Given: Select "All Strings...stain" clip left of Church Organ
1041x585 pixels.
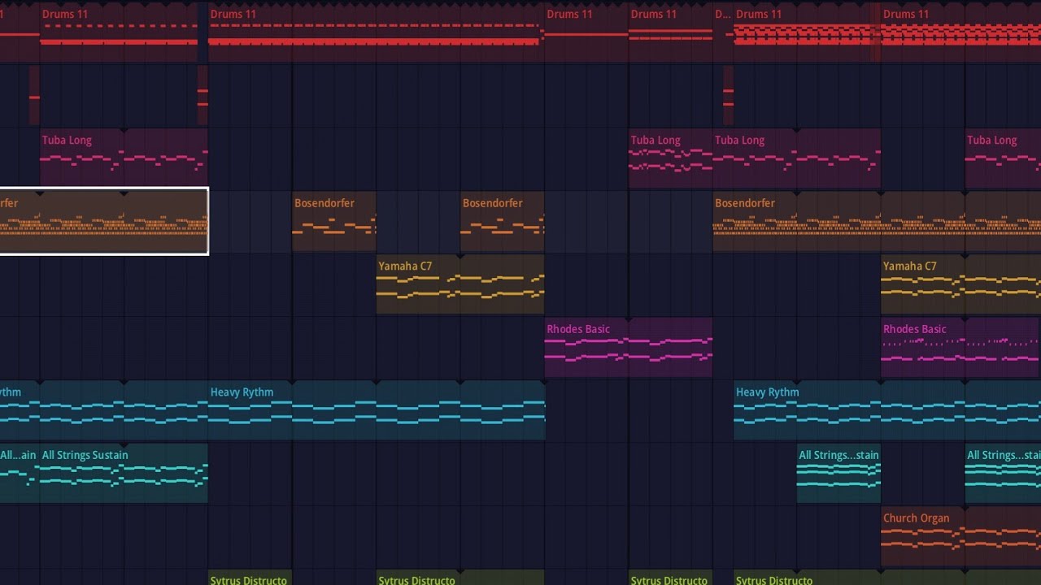Looking at the screenshot, I should point(838,473).
